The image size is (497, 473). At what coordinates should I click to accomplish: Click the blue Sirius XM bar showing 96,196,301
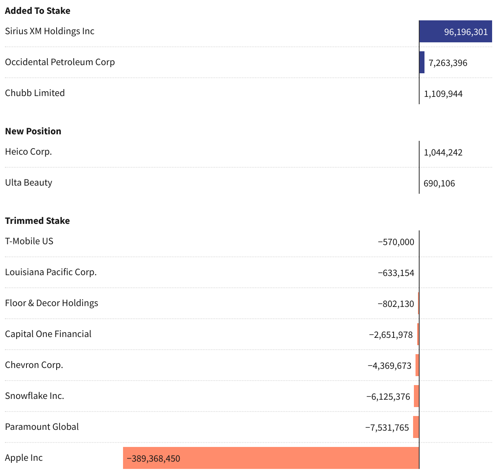coord(455,32)
